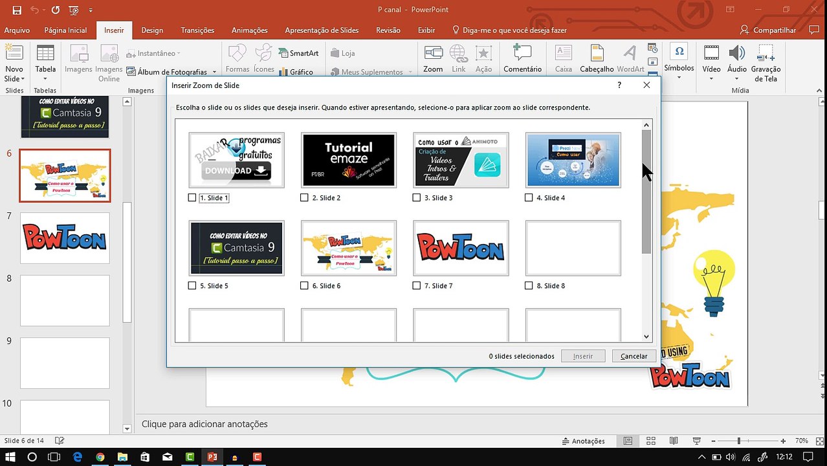Image resolution: width=827 pixels, height=466 pixels.
Task: Expand the Vídeo dropdown arrow
Action: coord(711,79)
